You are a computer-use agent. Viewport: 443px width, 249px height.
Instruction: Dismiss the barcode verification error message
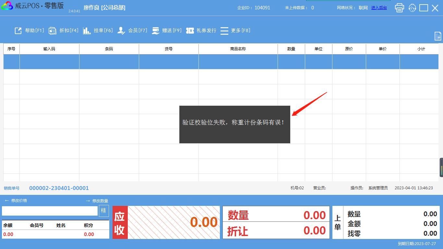(234, 124)
